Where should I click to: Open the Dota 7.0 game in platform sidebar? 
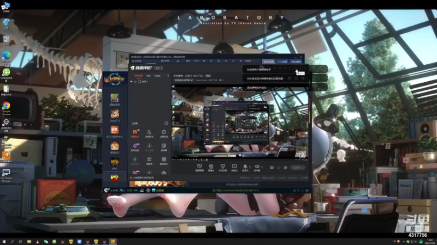tap(115, 114)
